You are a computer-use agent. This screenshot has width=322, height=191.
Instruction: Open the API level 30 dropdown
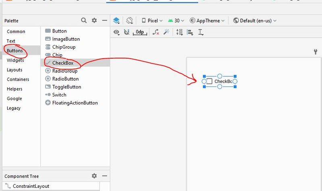[176, 21]
